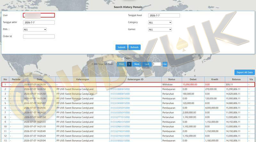
Task: Click the 14,880,806.11 balance value
Action: tap(233, 103)
